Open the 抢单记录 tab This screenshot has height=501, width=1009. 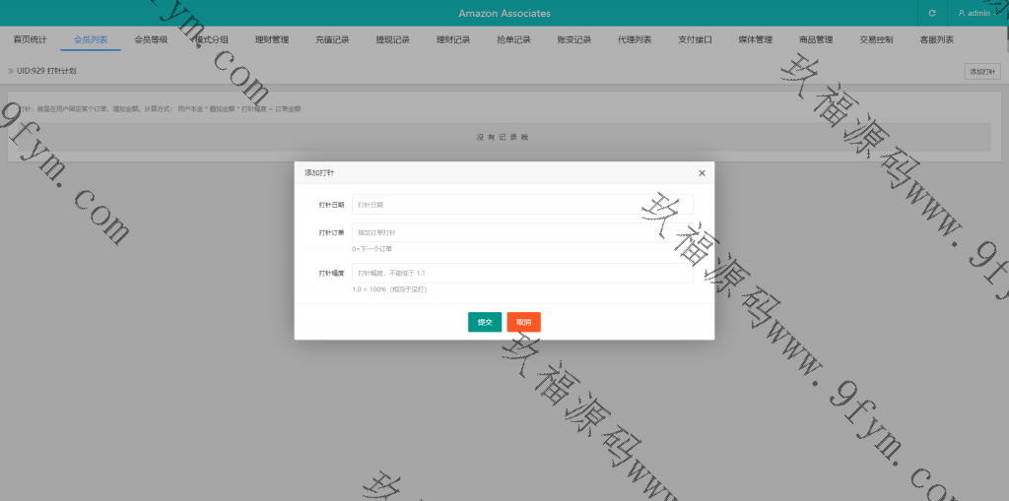(513, 40)
